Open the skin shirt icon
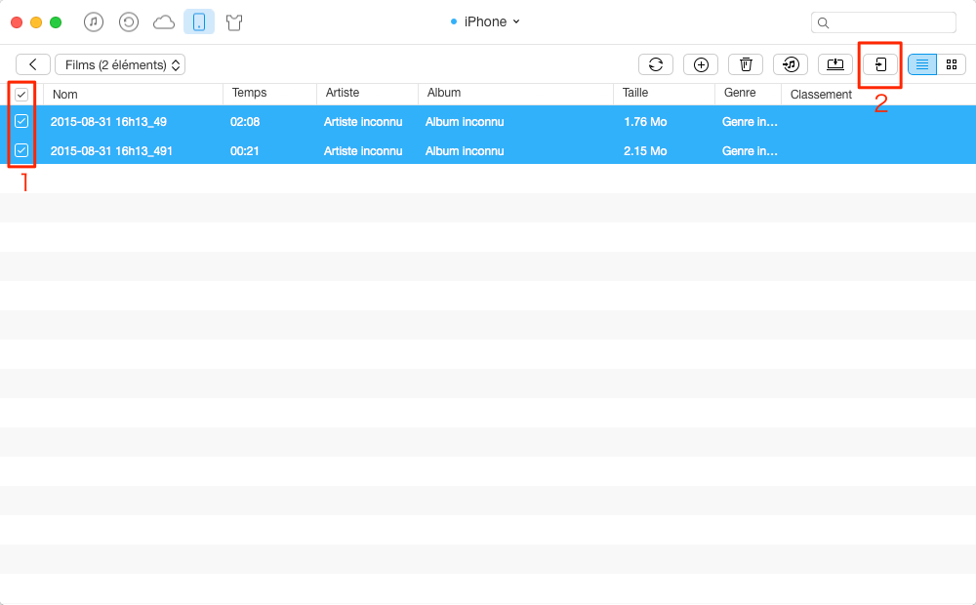The width and height of the screenshot is (976, 605). (234, 23)
